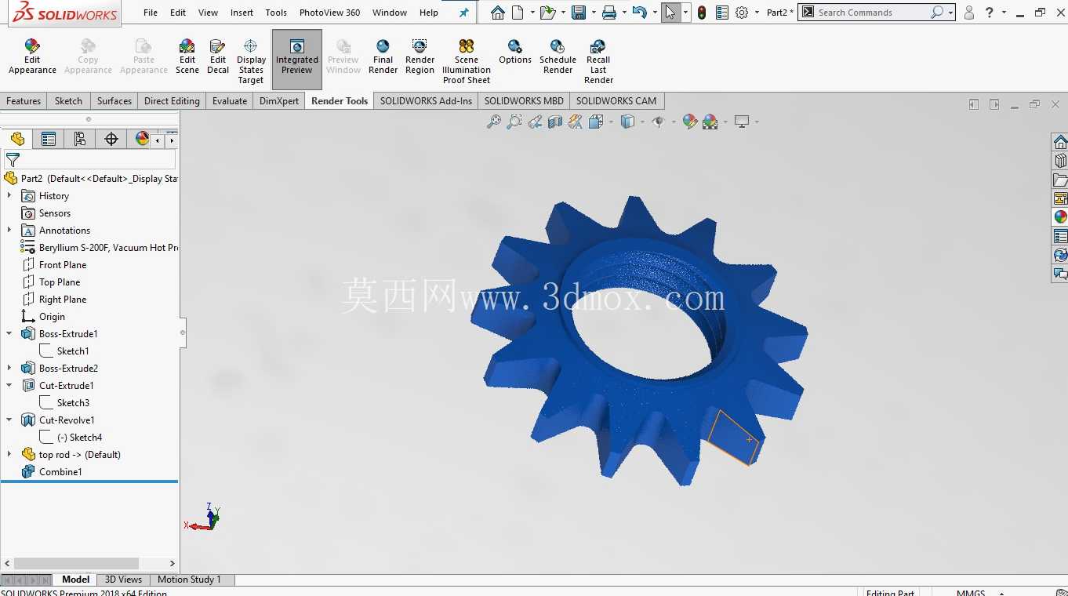Switch to 3D Views tab
Image resolution: width=1068 pixels, height=596 pixels.
123,580
